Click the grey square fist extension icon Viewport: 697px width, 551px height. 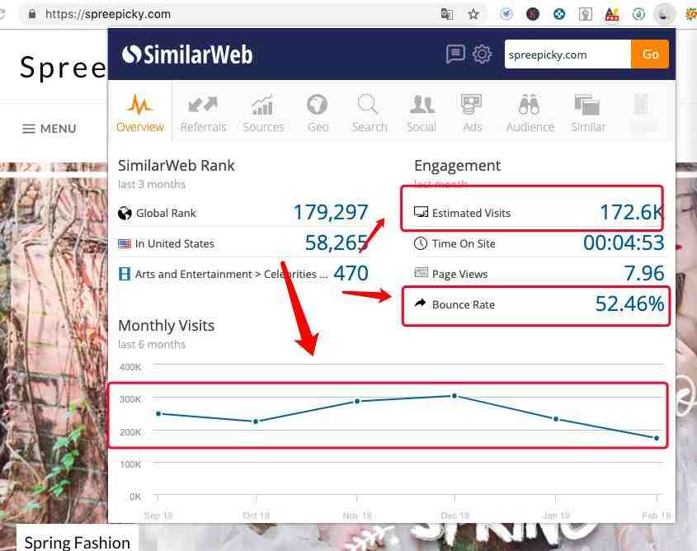tap(586, 14)
